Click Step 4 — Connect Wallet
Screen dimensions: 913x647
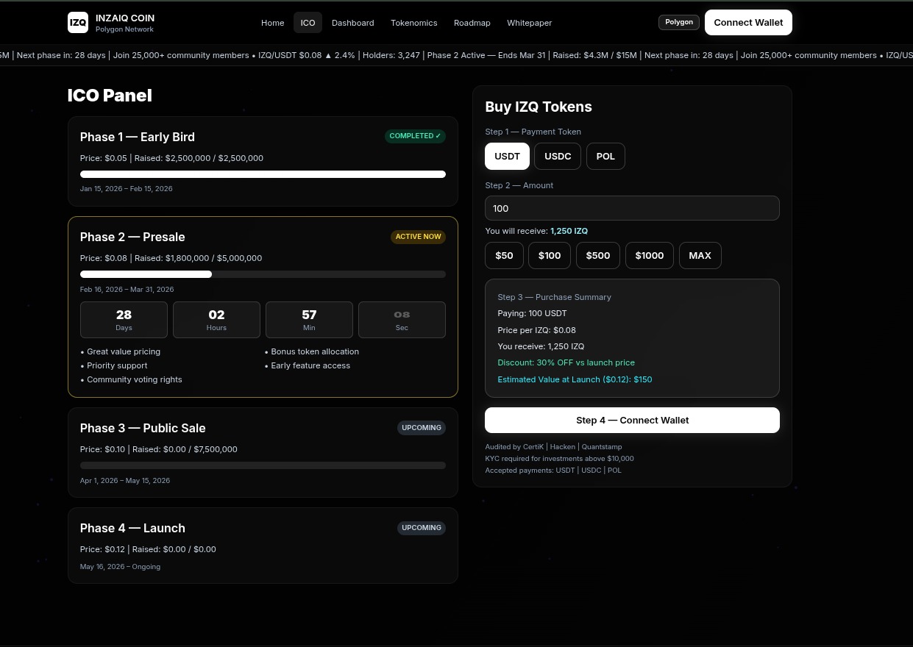(632, 420)
